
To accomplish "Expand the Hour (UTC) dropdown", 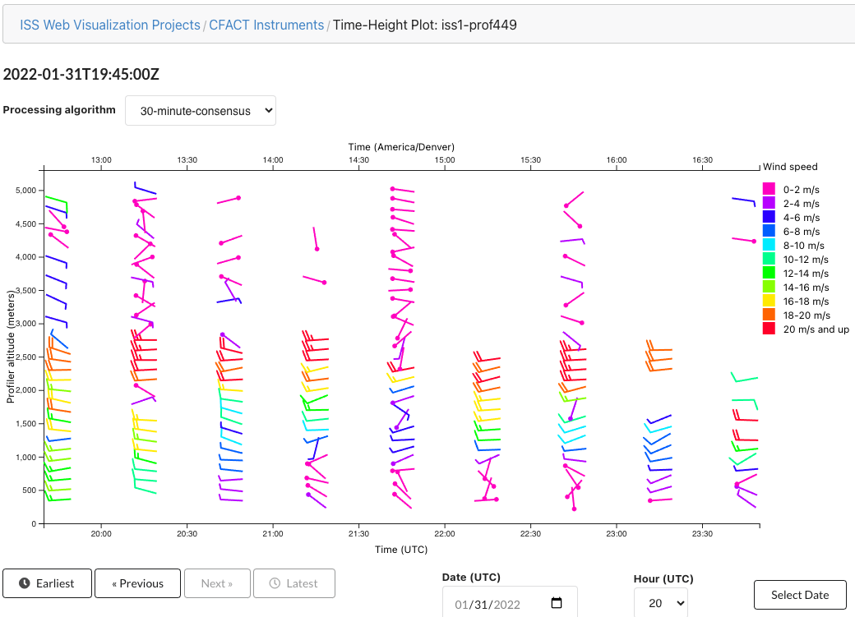I will 660,603.
